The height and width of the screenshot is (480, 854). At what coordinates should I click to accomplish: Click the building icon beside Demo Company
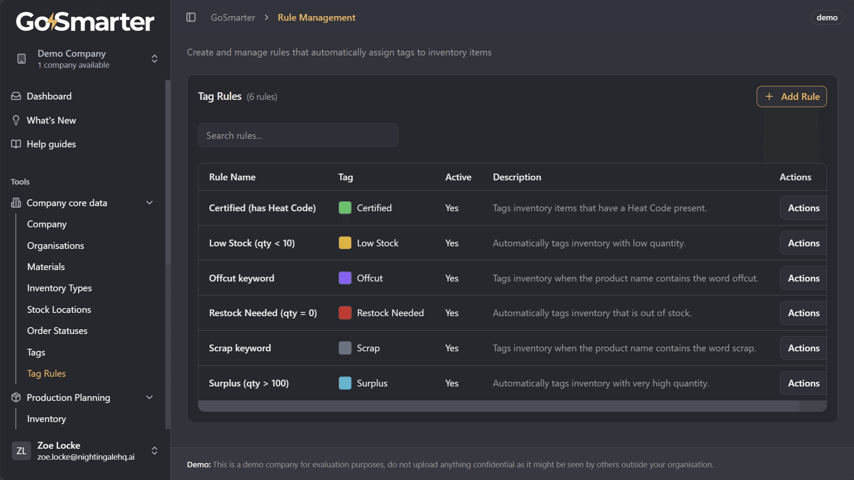click(22, 58)
